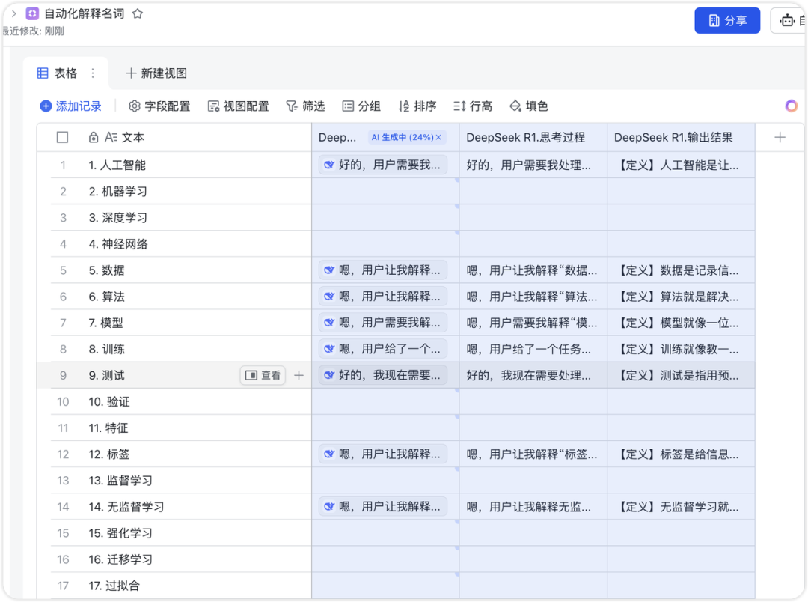Open the 分组 grouping option

click(361, 106)
